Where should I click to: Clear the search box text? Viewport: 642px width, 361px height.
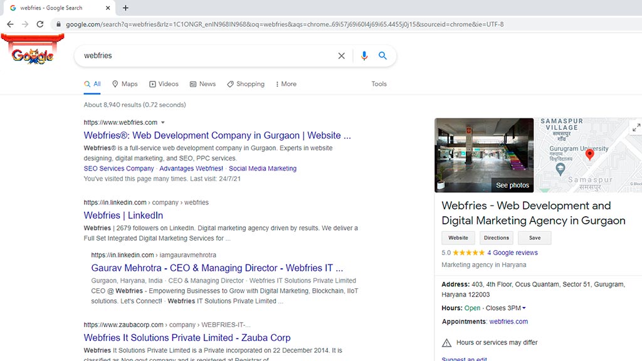pyautogui.click(x=342, y=56)
